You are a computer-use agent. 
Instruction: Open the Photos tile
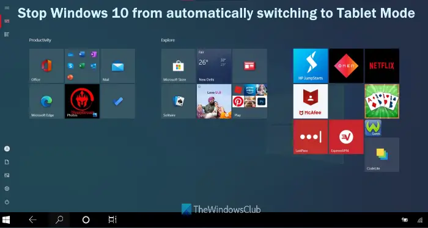pos(82,101)
